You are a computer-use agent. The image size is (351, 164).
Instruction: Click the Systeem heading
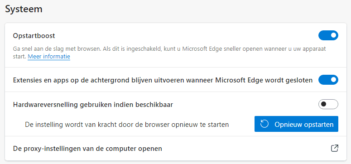tap(24, 9)
